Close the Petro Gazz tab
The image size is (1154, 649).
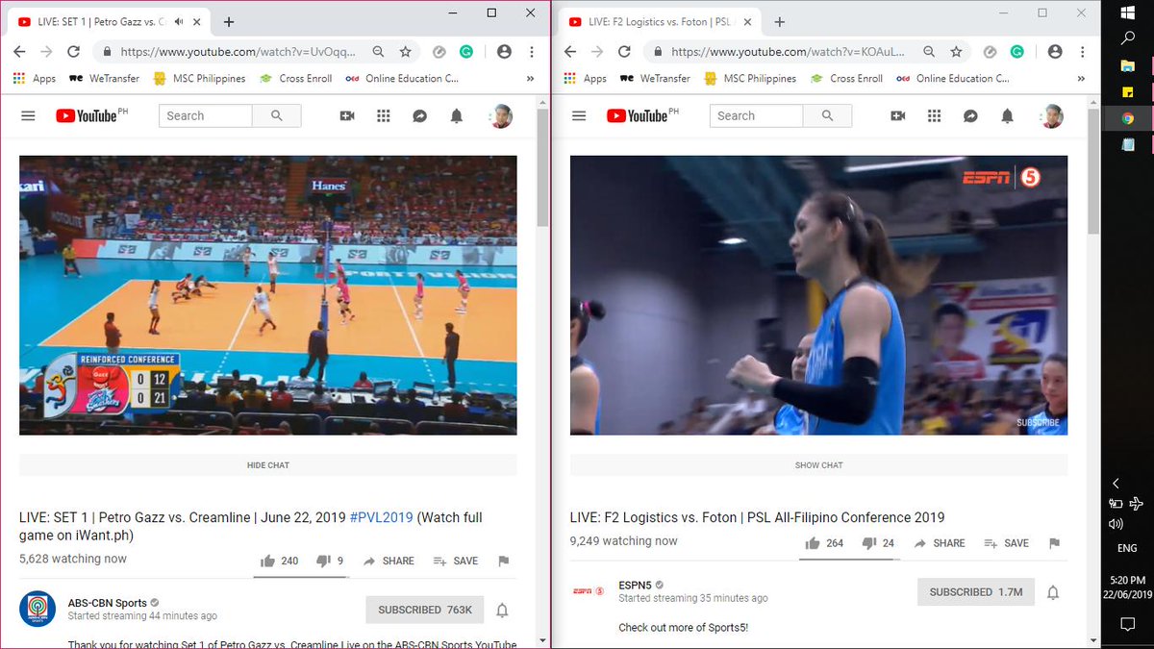[199, 21]
